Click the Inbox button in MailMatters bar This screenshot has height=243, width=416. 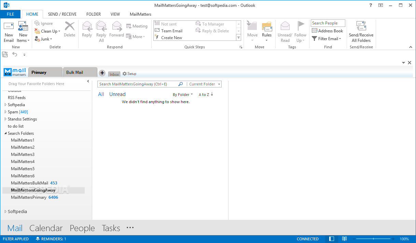pyautogui.click(x=114, y=74)
